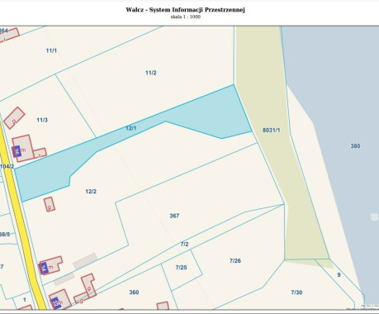This screenshot has width=379, height=314.
Task: Select residential 'm' building in parcel 11/3
Action: point(23,148)
